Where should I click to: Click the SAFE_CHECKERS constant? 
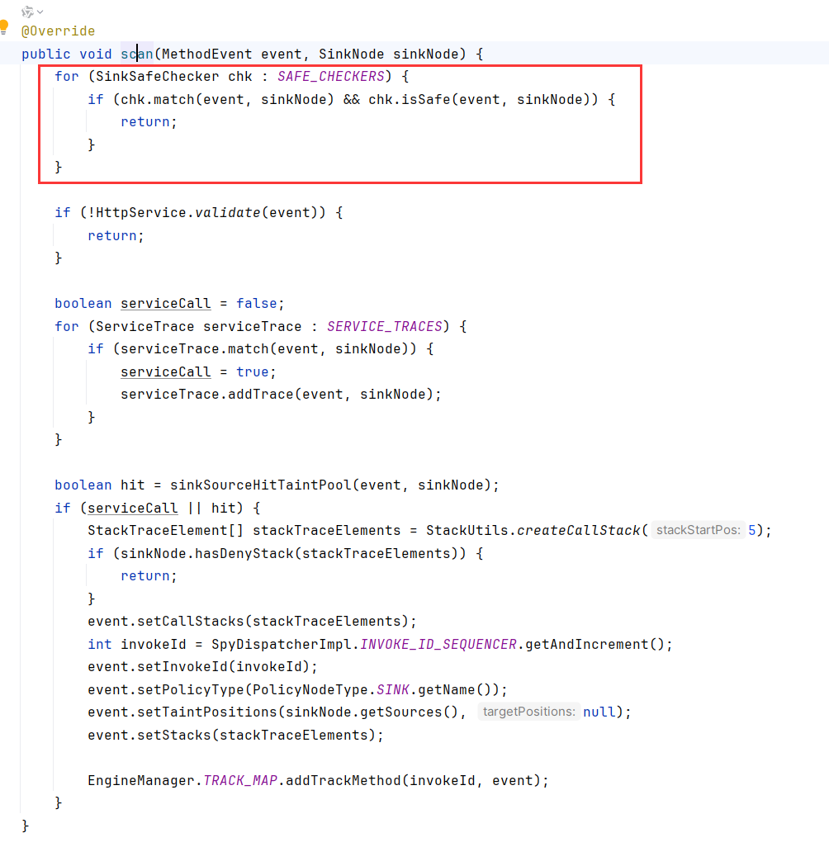[330, 77]
